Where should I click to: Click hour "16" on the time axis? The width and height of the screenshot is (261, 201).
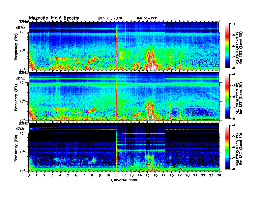[x=156, y=175]
